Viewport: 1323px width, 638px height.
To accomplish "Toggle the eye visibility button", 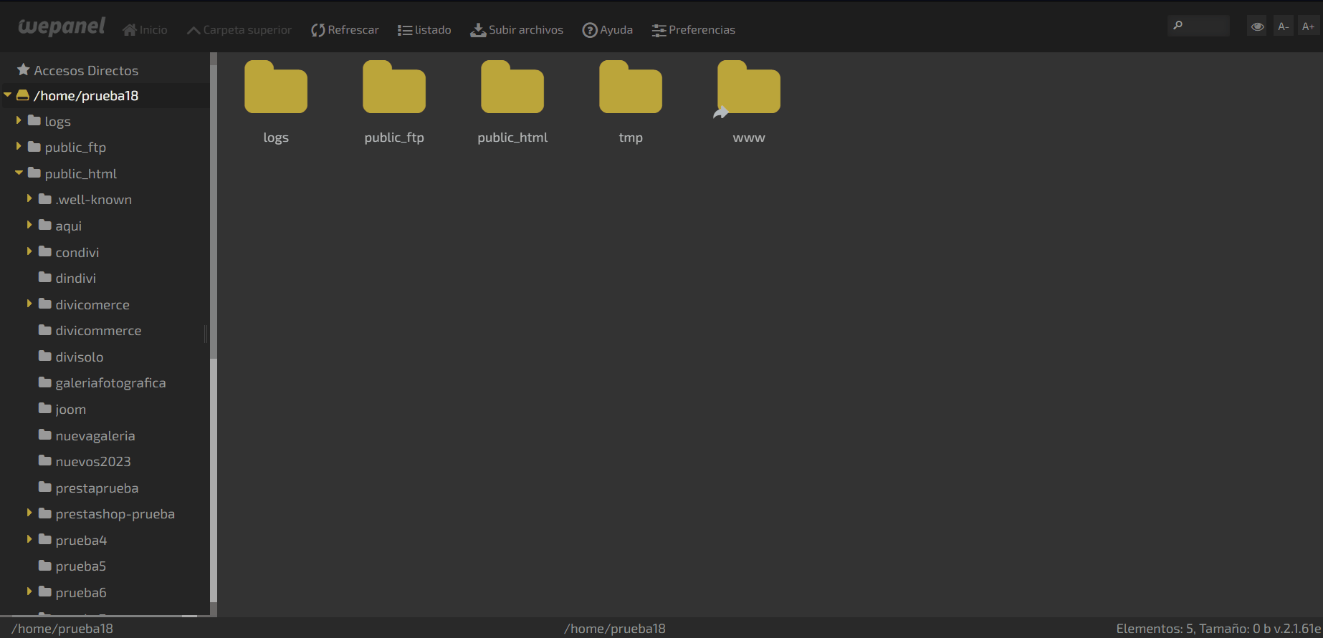I will click(1257, 26).
